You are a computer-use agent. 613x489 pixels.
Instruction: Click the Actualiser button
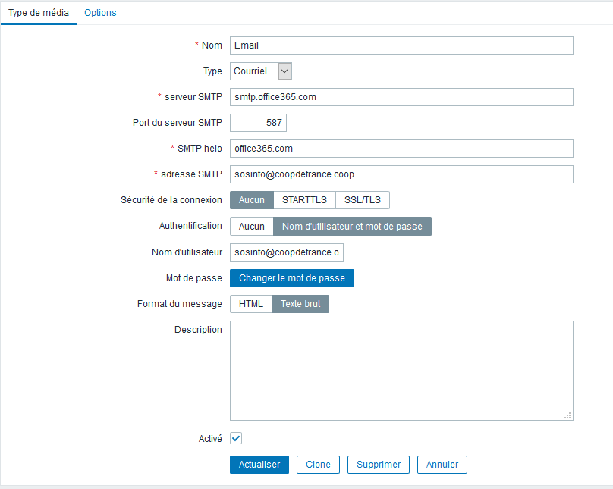coord(259,465)
